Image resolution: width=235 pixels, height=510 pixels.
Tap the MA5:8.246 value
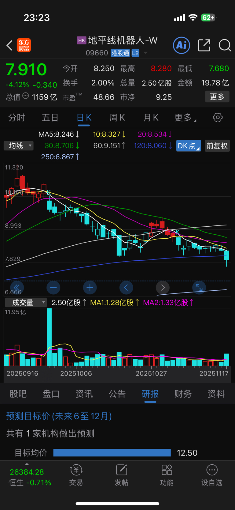pos(59,134)
